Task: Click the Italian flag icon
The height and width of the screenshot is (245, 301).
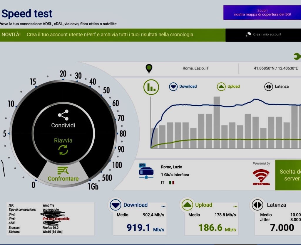Action: click(172, 183)
